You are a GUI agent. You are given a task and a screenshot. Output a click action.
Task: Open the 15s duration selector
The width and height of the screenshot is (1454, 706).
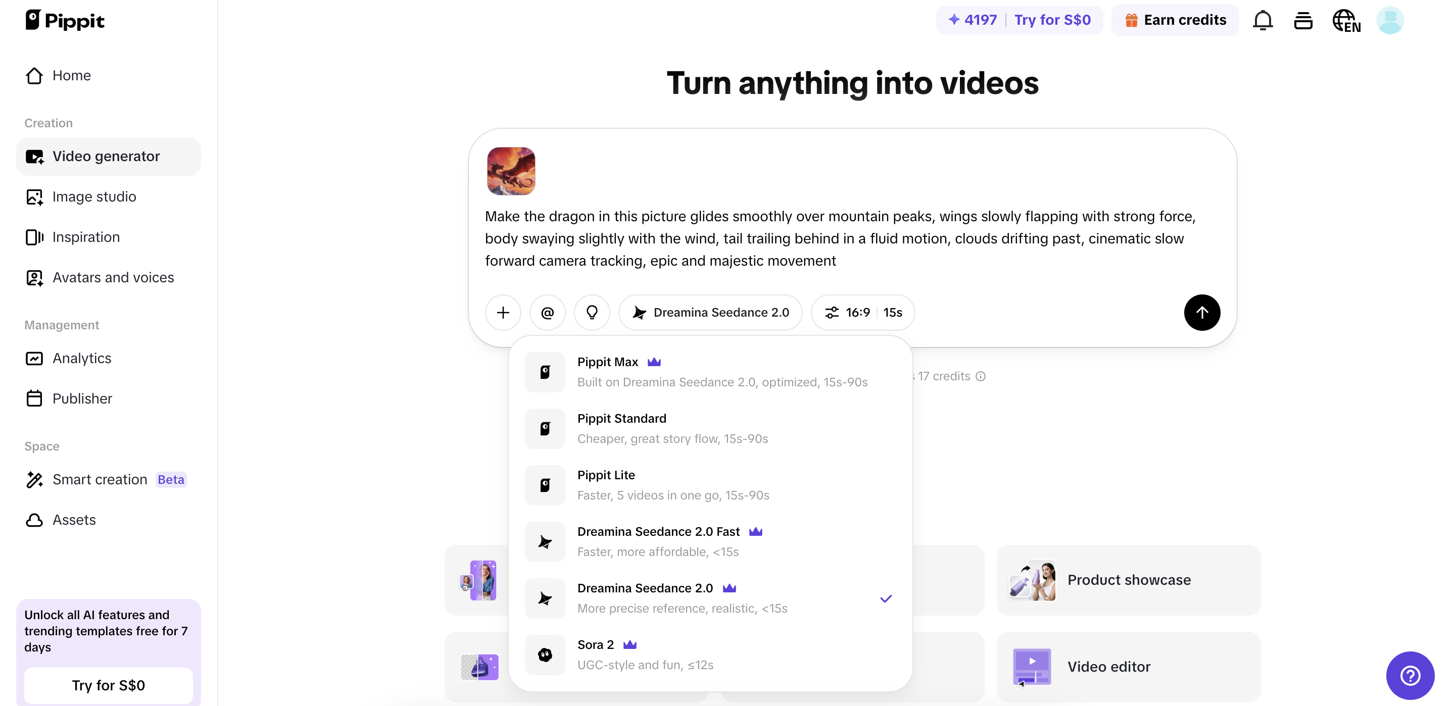pos(891,312)
